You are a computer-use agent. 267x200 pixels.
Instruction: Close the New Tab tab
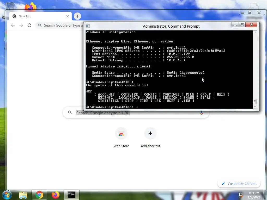(68, 16)
